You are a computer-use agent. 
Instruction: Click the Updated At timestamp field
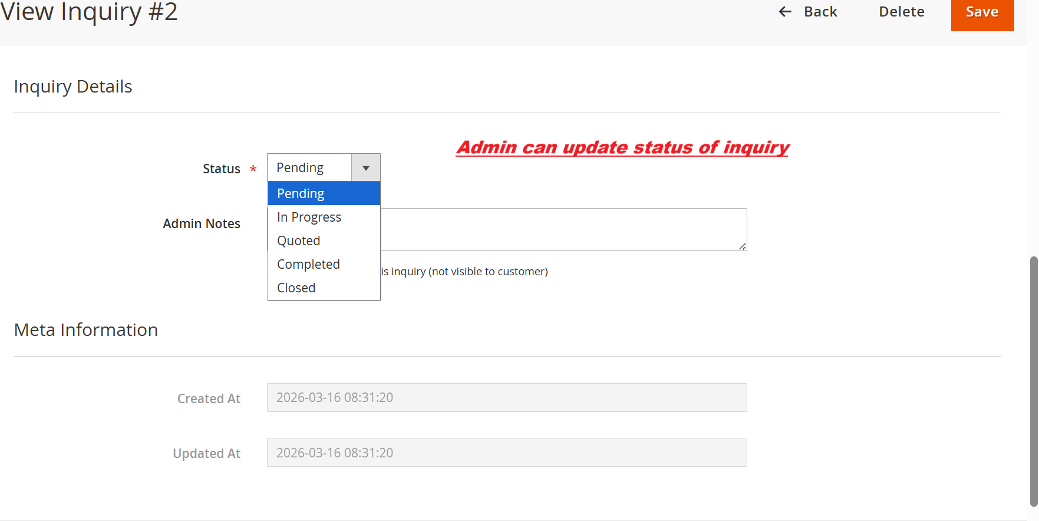506,453
